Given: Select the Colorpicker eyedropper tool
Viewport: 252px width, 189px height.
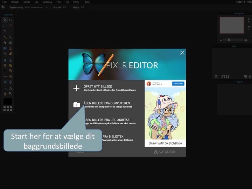Looking at the screenshot, I should click(5, 89).
